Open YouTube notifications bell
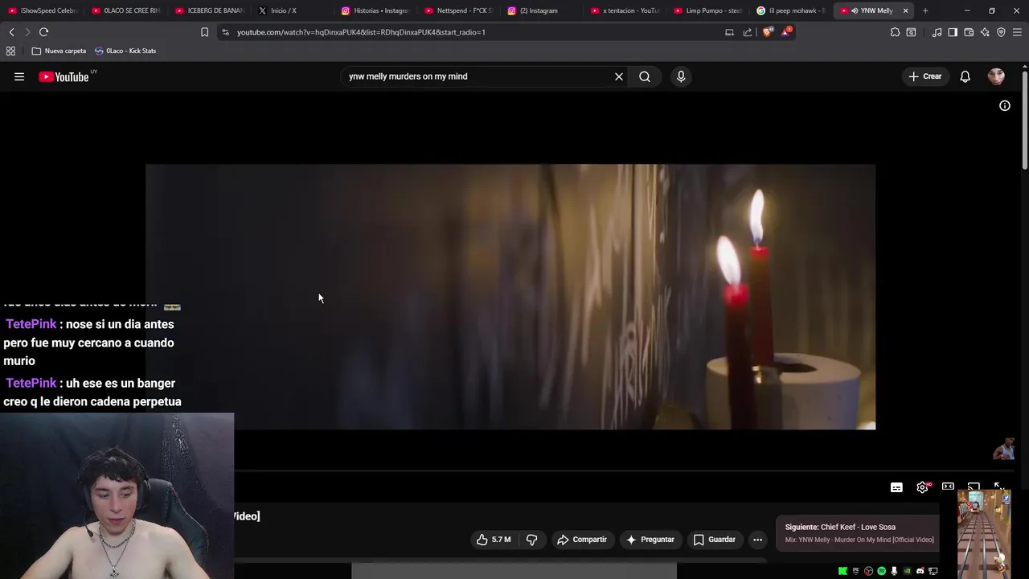The height and width of the screenshot is (579, 1029). point(965,76)
